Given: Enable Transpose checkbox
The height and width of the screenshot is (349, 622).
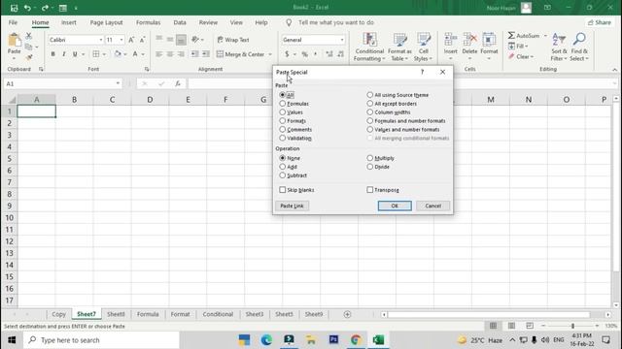Looking at the screenshot, I should pyautogui.click(x=369, y=190).
